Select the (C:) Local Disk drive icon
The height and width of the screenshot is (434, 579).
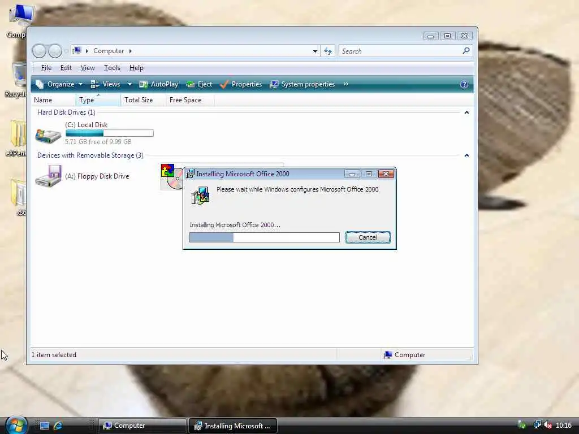(x=49, y=136)
